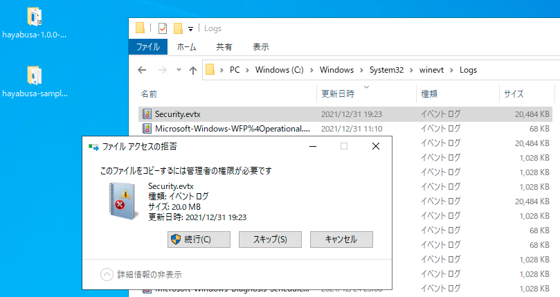Sort by the 更新日時 column header
This screenshot has width=560, height=297.
point(366,94)
